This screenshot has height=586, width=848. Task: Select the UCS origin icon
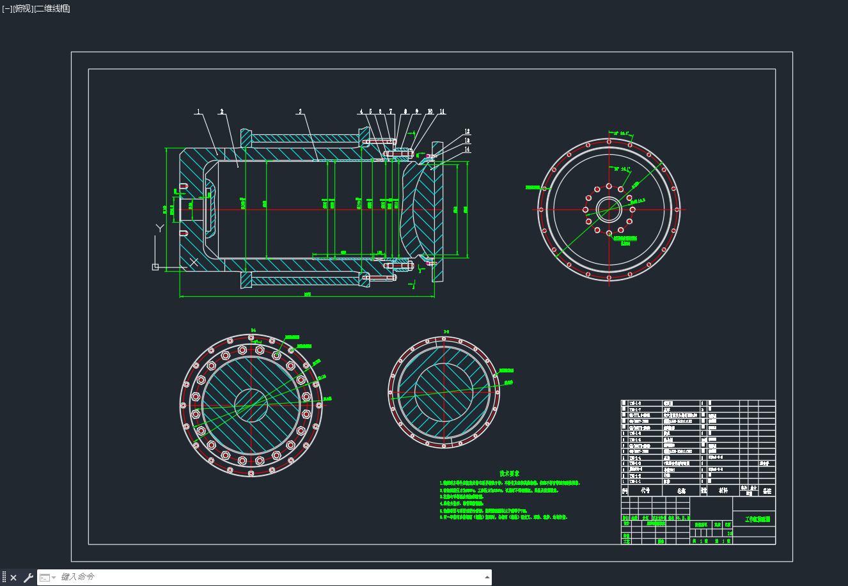click(155, 267)
